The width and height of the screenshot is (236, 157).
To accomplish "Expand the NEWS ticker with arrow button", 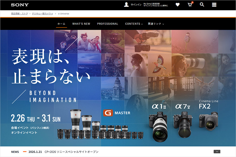I will 217,152.
